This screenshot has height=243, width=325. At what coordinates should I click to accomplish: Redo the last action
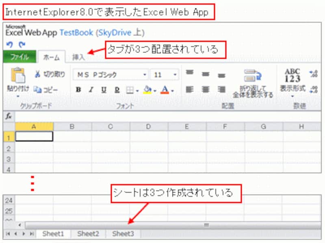coord(22,44)
